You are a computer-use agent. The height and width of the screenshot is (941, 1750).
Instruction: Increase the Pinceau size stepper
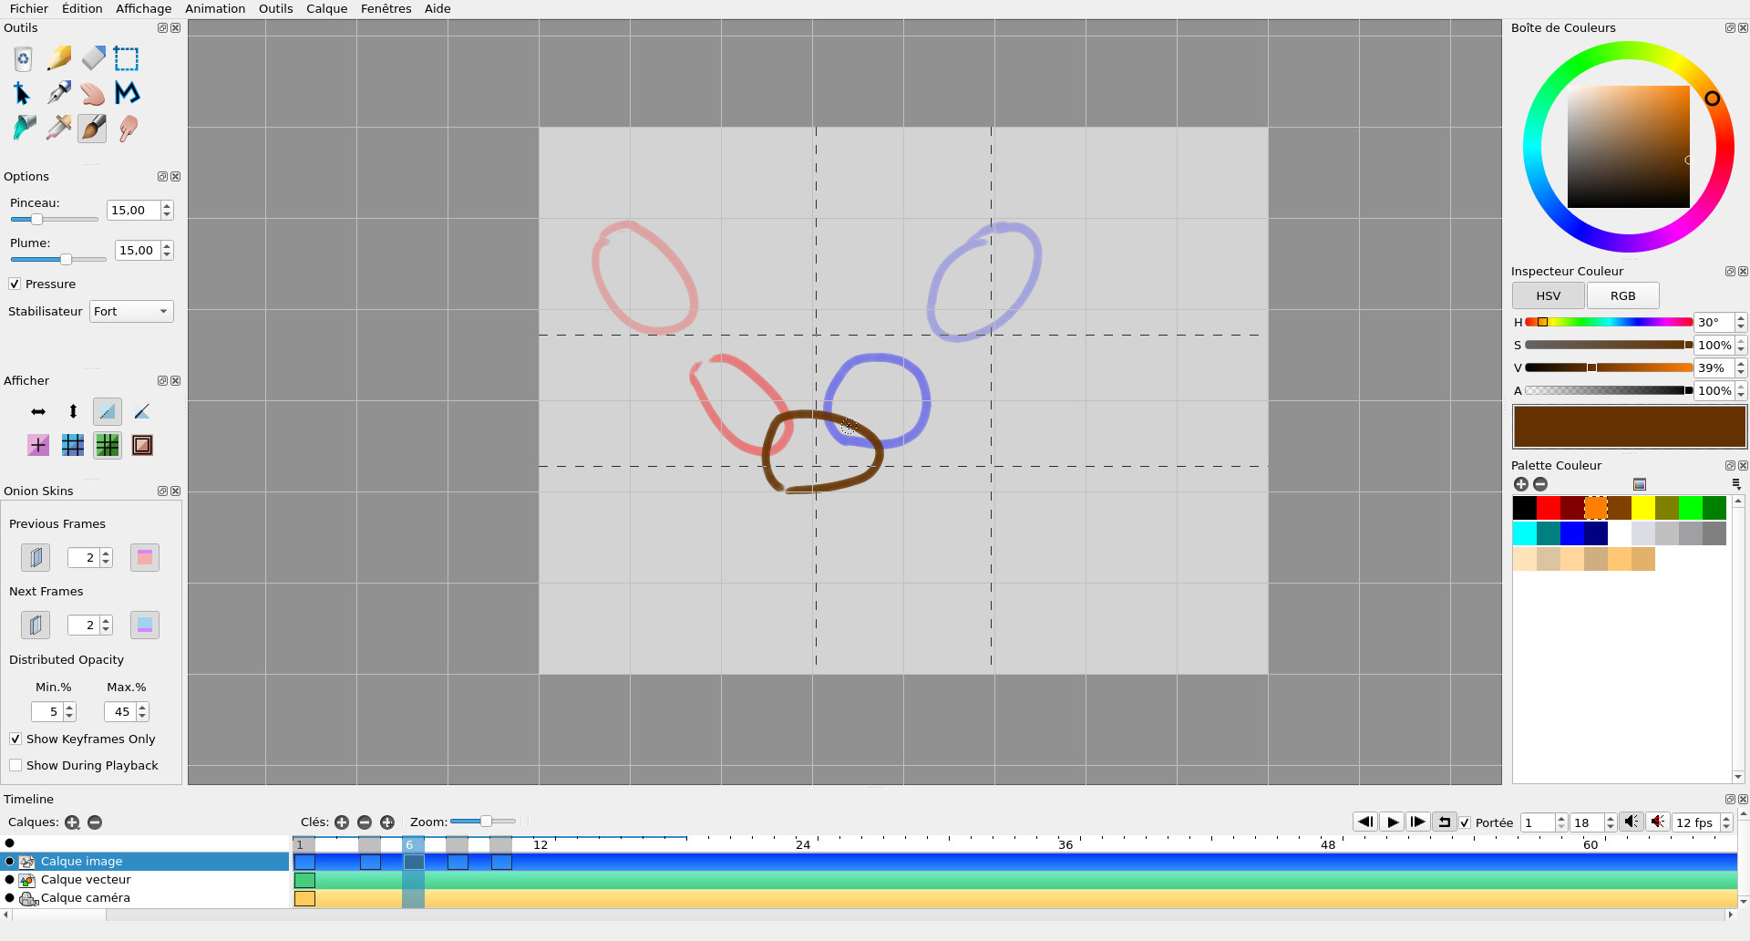(167, 206)
